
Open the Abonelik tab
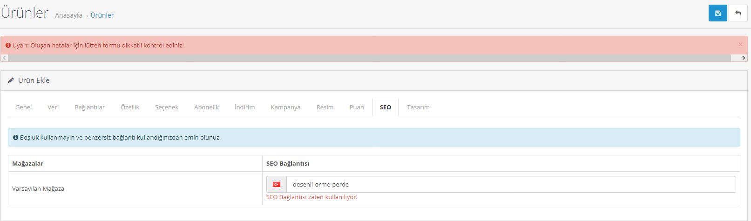pos(206,107)
